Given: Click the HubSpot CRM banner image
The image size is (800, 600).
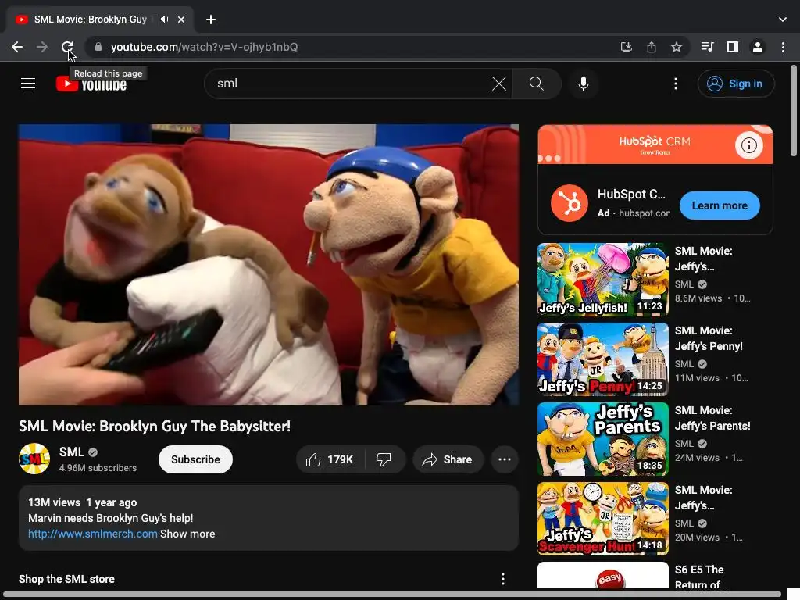Looking at the screenshot, I should point(655,145).
